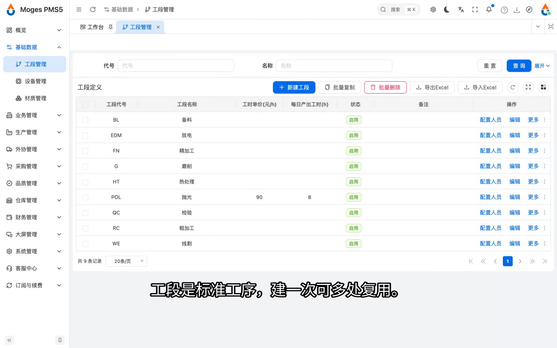Click the download icon in header

(x=517, y=10)
